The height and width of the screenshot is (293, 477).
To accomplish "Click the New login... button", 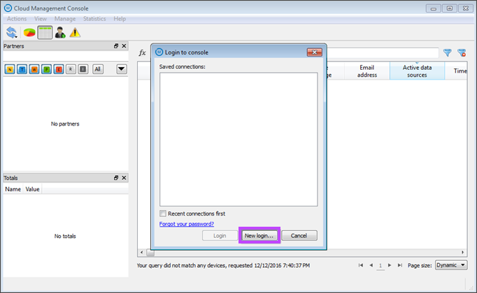I will click(259, 236).
